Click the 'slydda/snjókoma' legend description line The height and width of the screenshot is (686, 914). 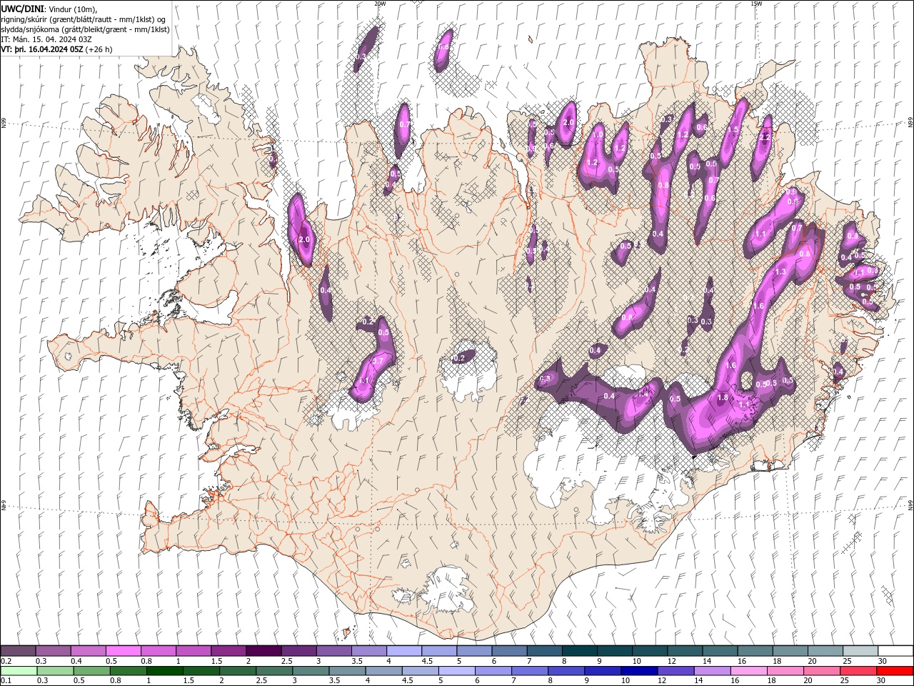click(85, 29)
